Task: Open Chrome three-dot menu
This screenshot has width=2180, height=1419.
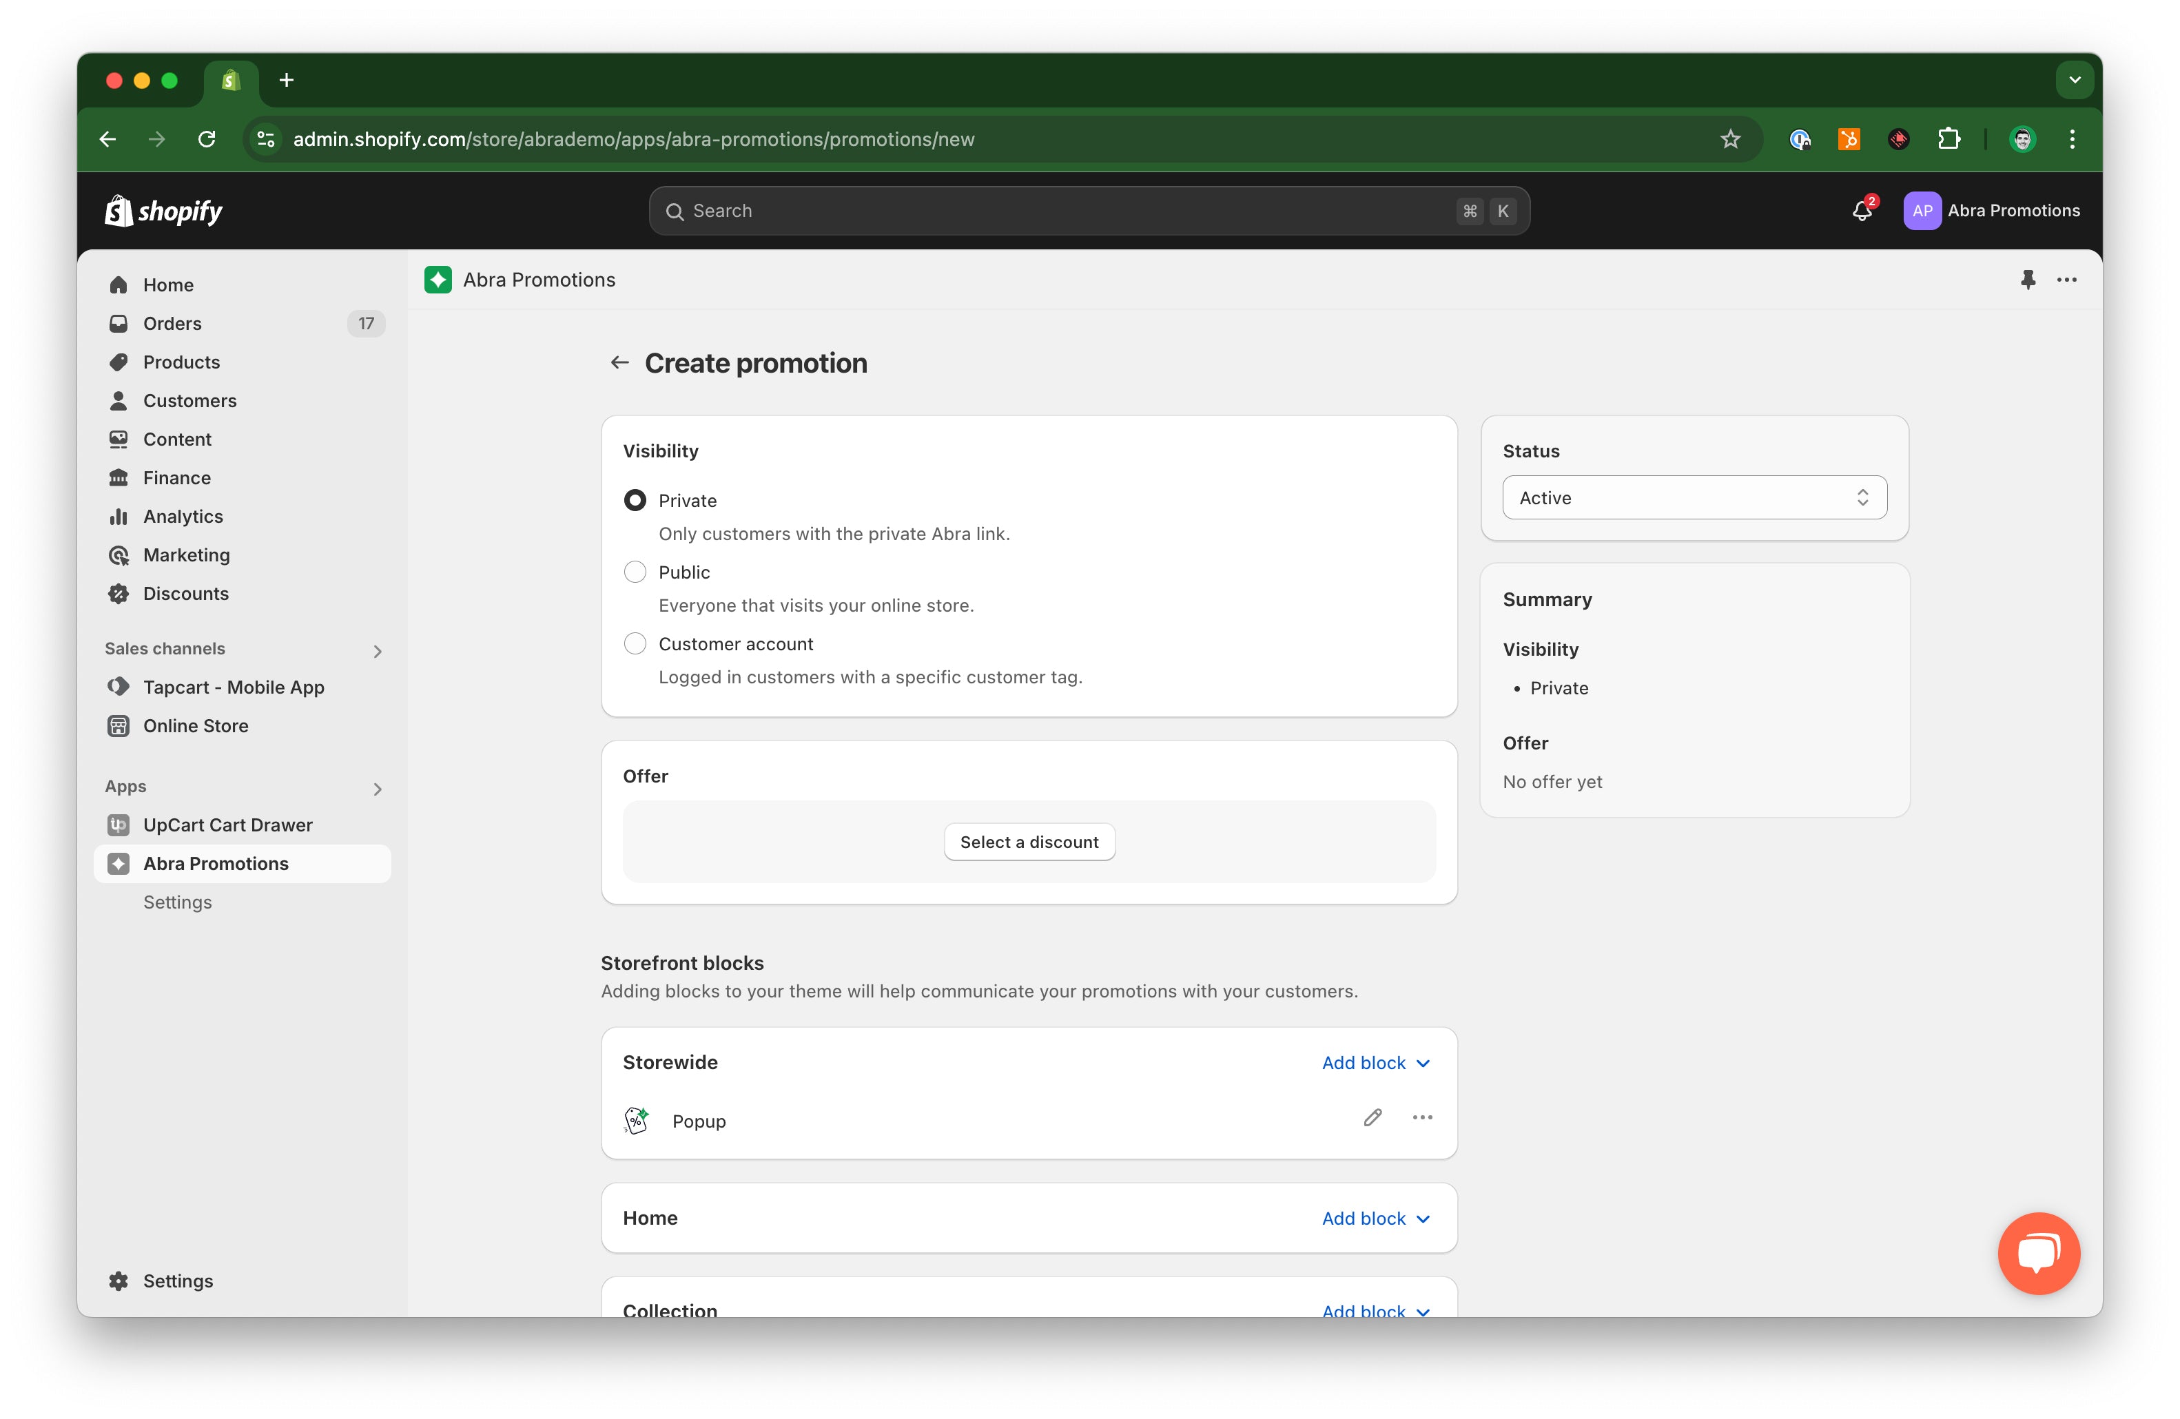Action: point(2072,139)
